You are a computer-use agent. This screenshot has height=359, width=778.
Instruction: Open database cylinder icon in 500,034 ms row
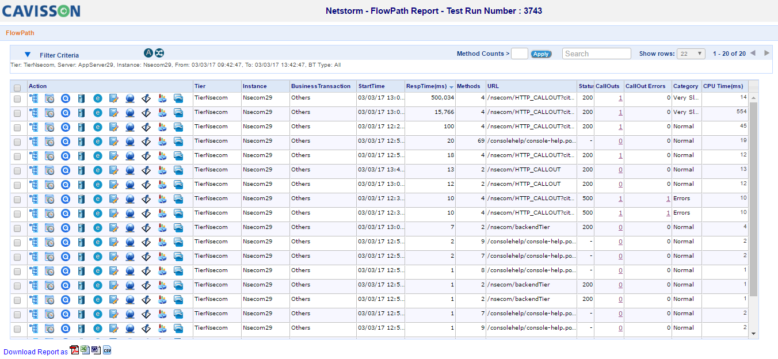pos(81,98)
